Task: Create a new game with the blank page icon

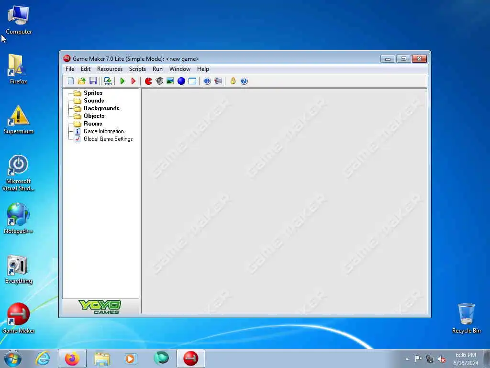Action: pos(71,81)
